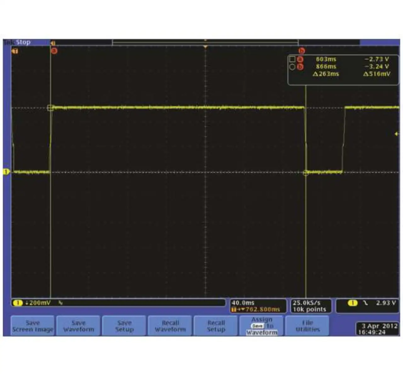Click the Save Screen Image button
The image size is (403, 374).
point(33,326)
